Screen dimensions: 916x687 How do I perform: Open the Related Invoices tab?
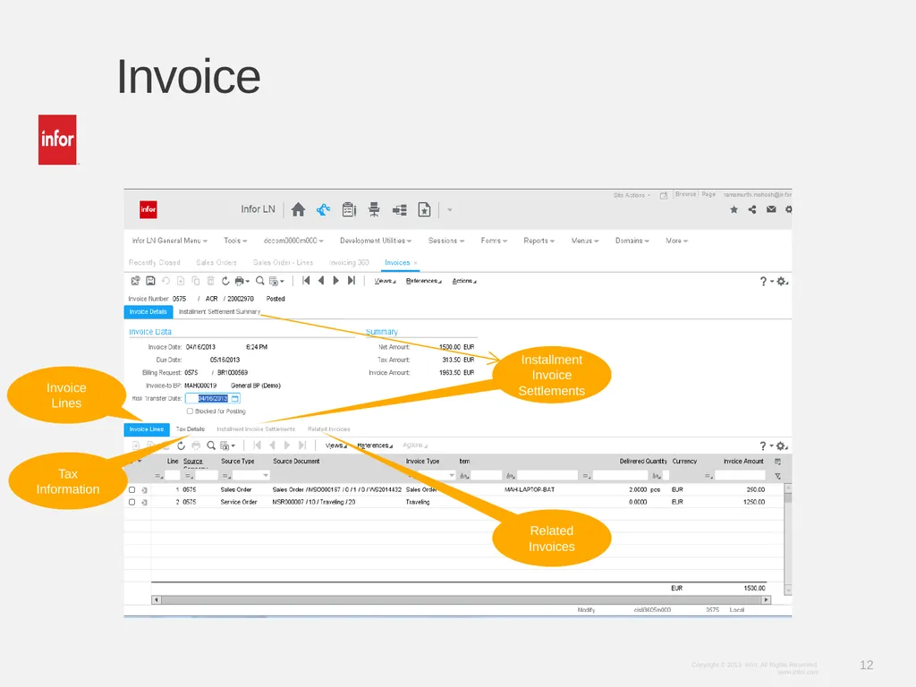(x=328, y=429)
